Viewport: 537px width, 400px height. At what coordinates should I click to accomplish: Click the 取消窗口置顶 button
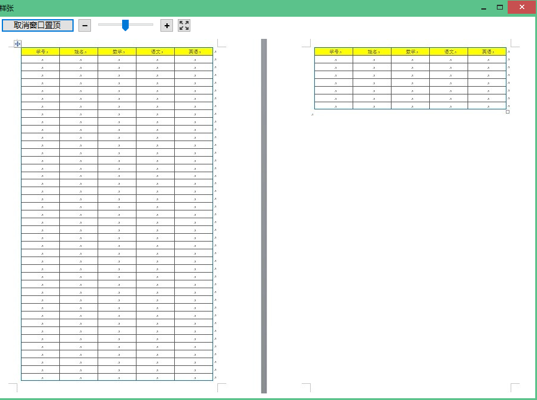point(38,25)
